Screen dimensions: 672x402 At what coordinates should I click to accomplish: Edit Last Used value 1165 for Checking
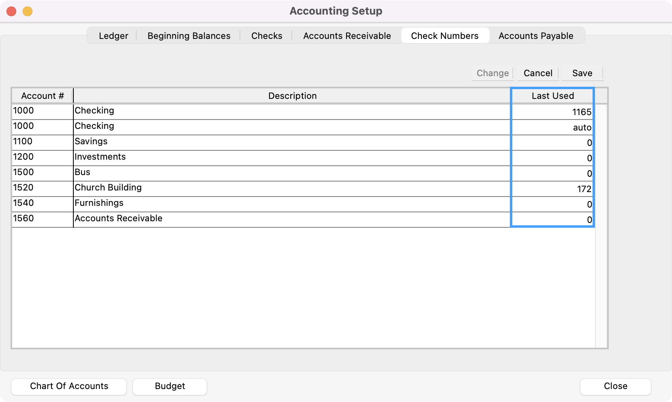click(552, 112)
